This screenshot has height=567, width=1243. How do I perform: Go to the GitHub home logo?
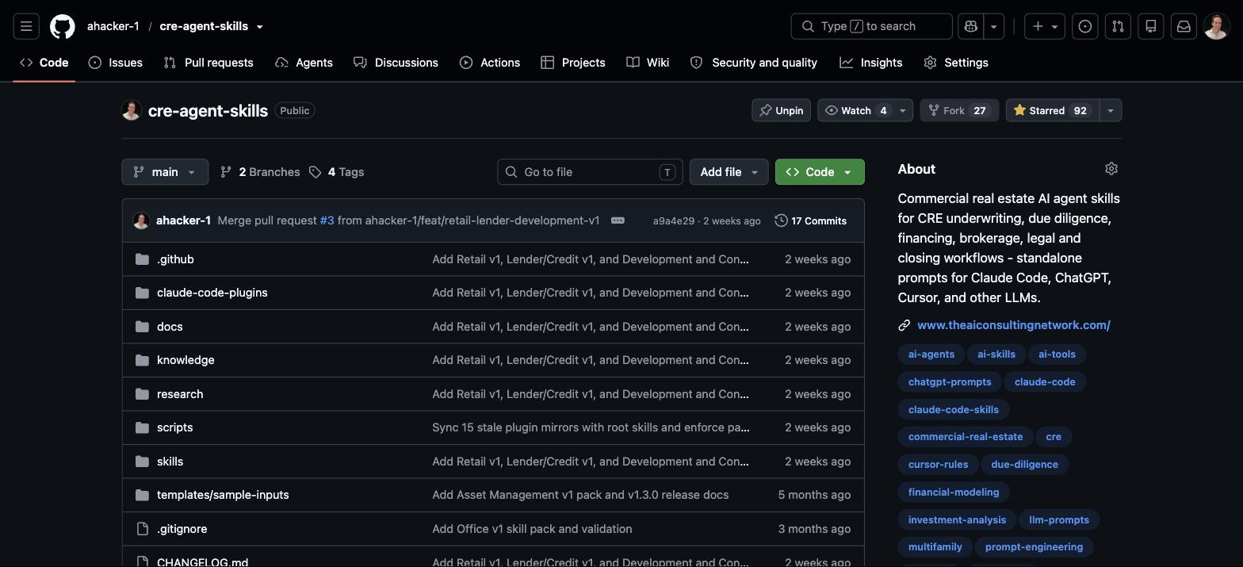point(63,26)
